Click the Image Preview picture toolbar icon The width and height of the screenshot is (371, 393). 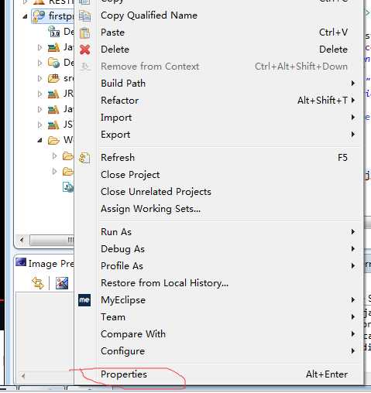tap(62, 283)
